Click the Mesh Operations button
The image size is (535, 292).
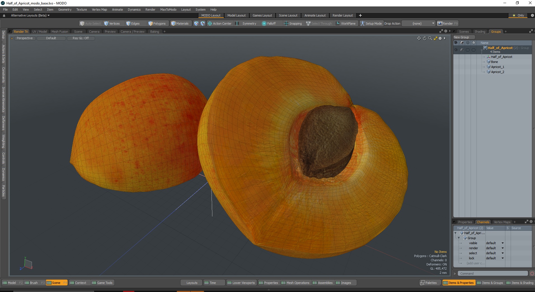[x=295, y=283]
